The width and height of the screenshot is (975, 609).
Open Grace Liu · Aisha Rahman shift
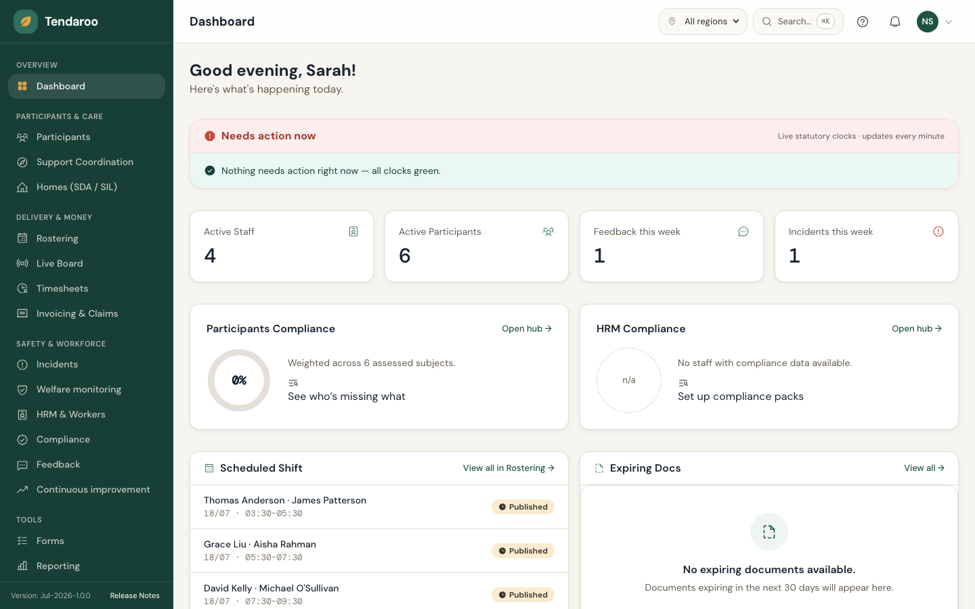click(379, 551)
